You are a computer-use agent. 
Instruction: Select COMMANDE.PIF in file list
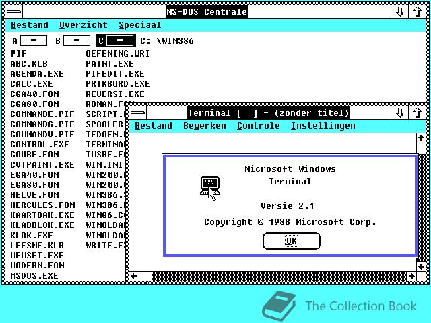(42, 114)
